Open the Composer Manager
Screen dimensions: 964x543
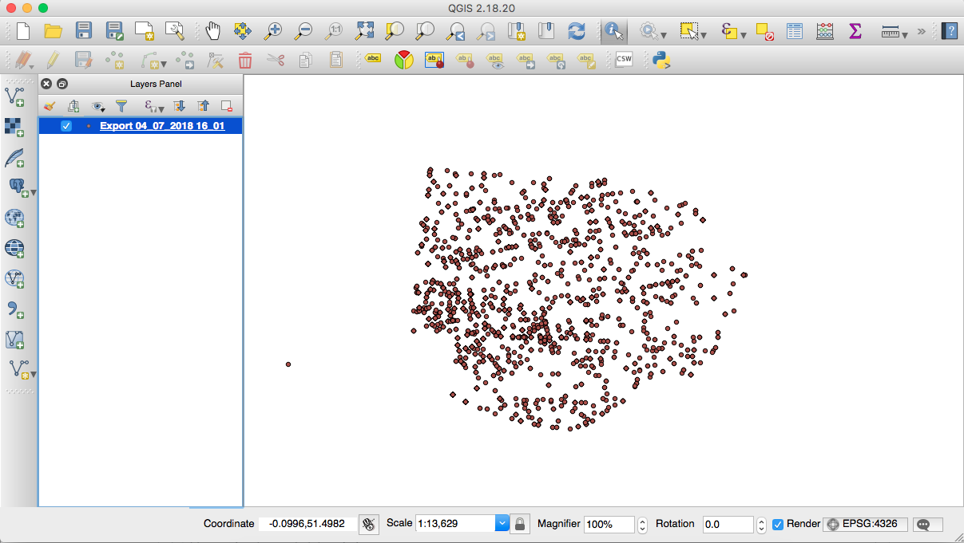(x=175, y=31)
